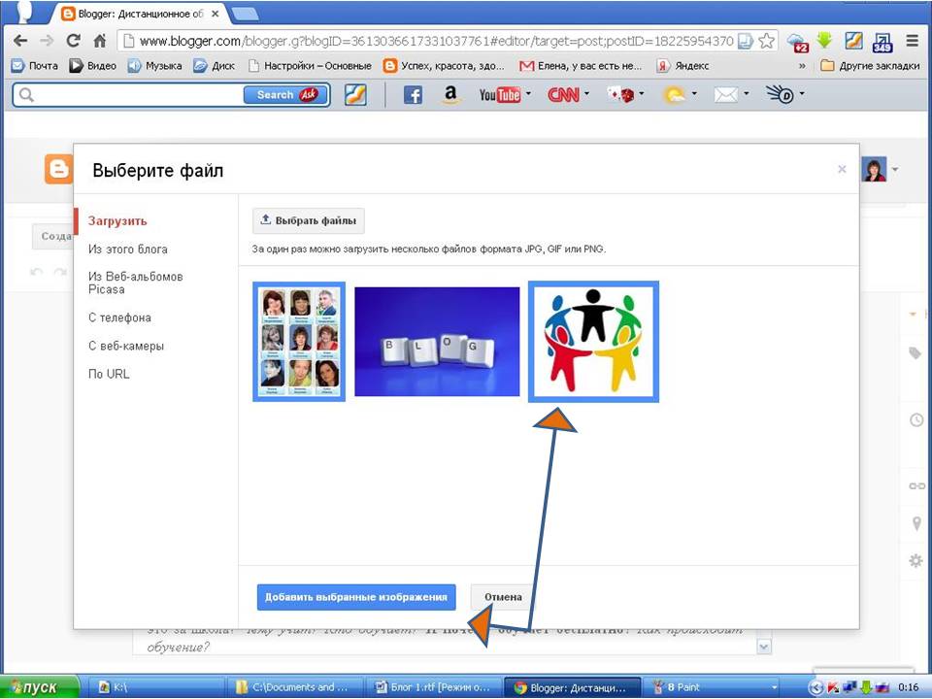Click the user profile avatar photo
This screenshot has width=932, height=699.
[x=874, y=170]
